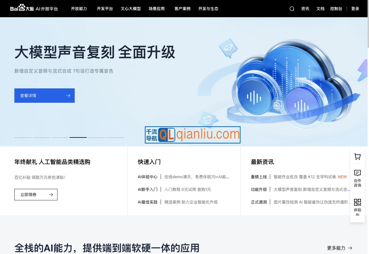The width and height of the screenshot is (369, 254).
Task: Expand the 开发平台 navigation dropdown
Action: pyautogui.click(x=105, y=9)
